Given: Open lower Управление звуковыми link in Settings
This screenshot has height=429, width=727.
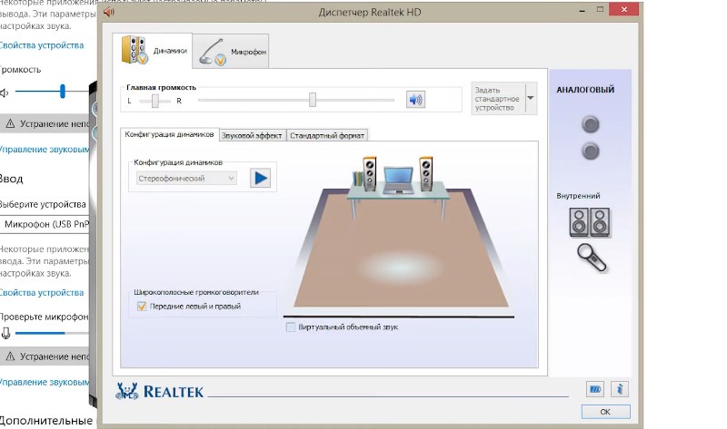Looking at the screenshot, I should pos(45,382).
